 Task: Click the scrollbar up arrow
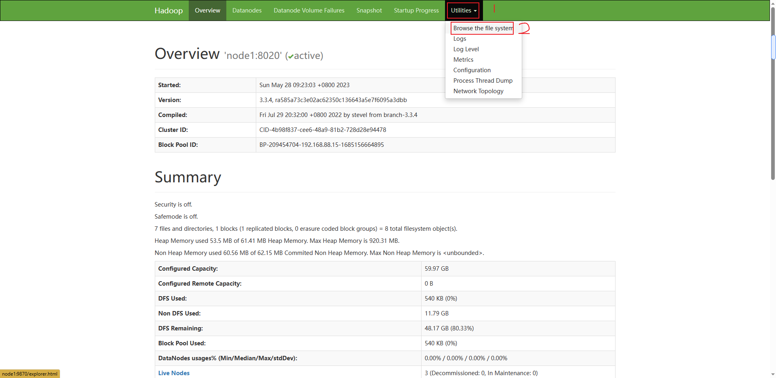point(773,3)
